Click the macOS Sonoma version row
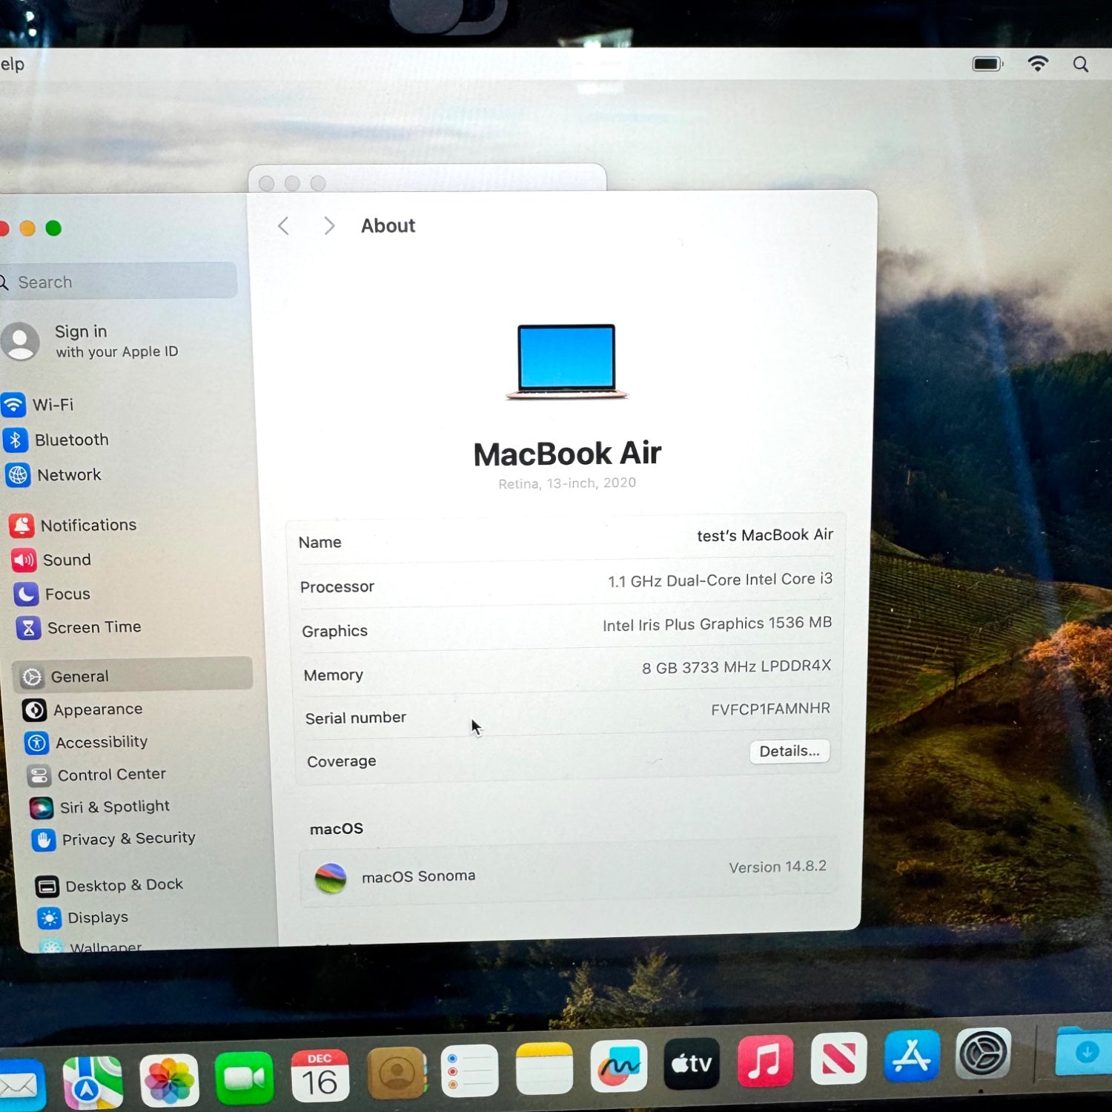1112x1112 pixels. coord(569,873)
